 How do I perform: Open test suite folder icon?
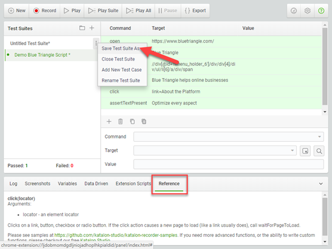82,28
